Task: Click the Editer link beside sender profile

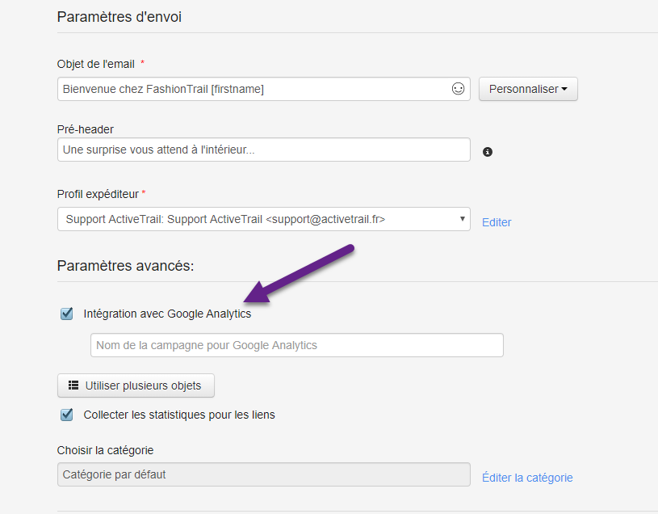Action: click(496, 222)
